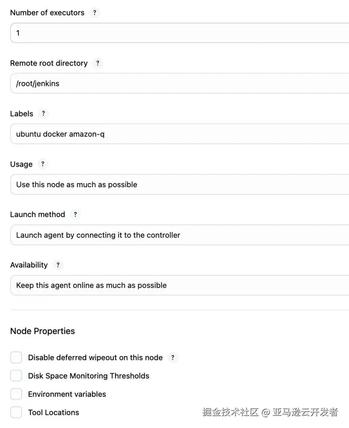Click the Environment variables label text
Image resolution: width=349 pixels, height=428 pixels.
(67, 394)
